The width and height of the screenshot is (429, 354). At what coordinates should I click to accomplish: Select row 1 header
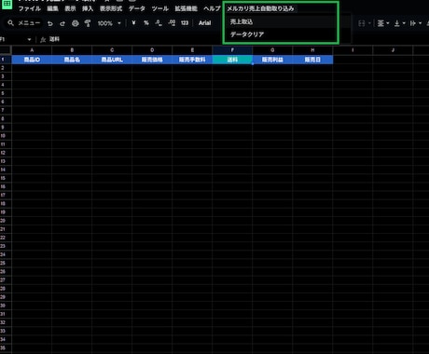pos(6,60)
